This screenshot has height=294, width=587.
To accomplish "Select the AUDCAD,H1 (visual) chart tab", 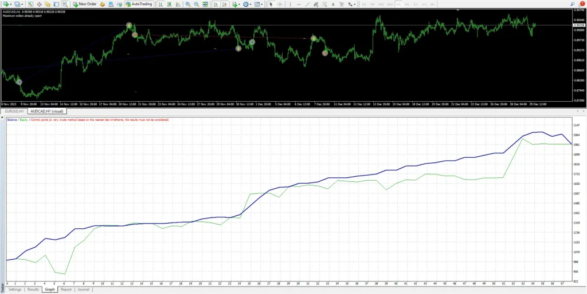I will 47,112.
